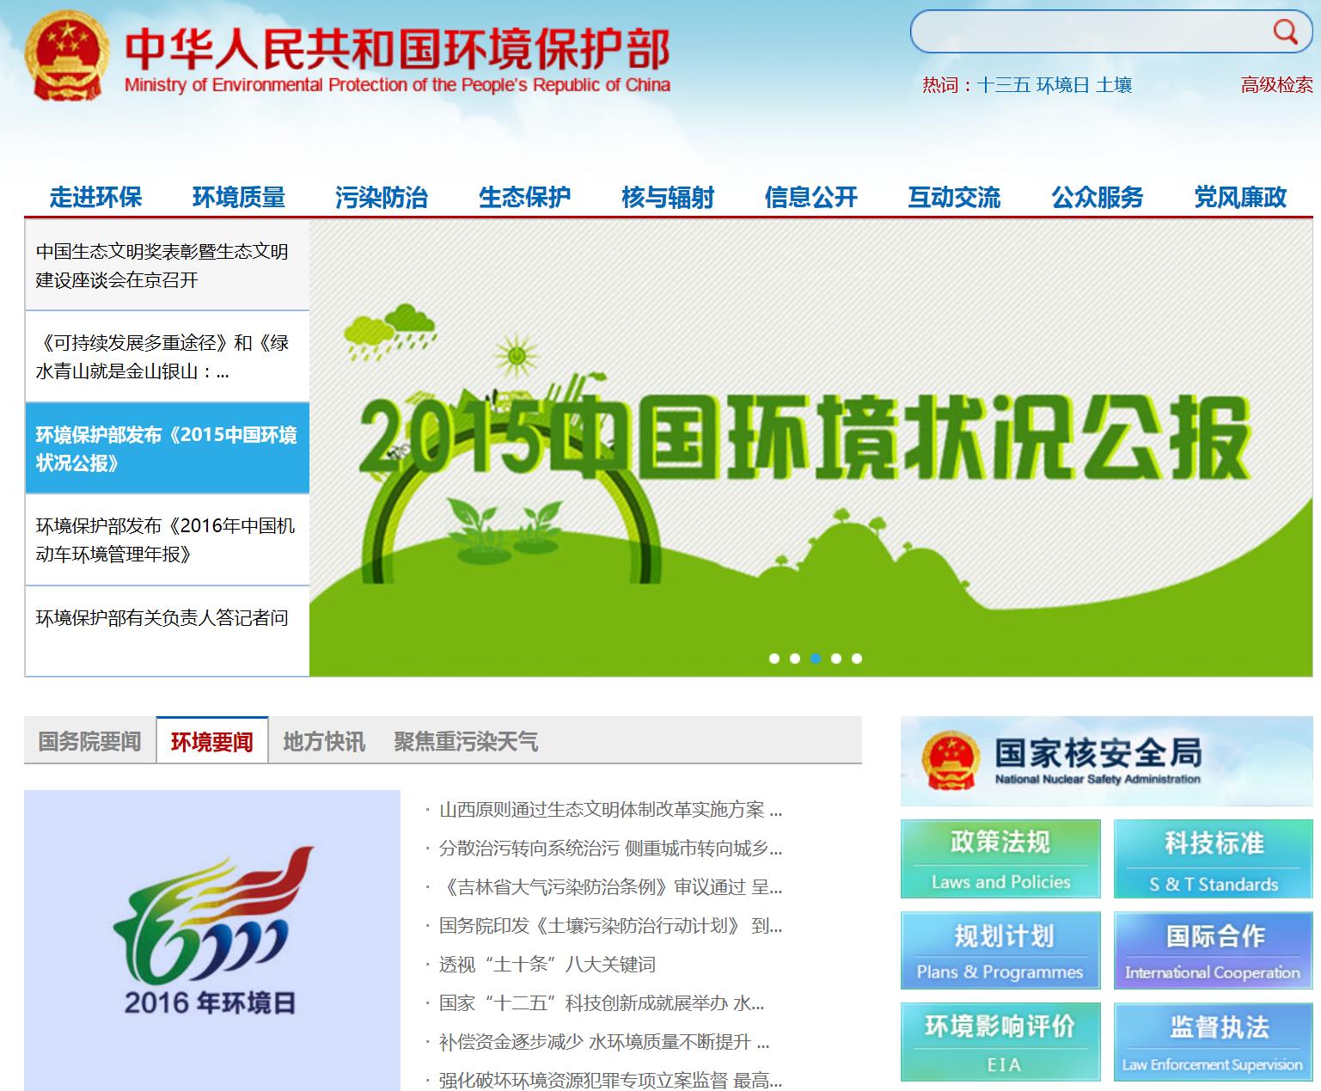The width and height of the screenshot is (1321, 1091).
Task: Select third active carousel dot
Action: [x=816, y=659]
